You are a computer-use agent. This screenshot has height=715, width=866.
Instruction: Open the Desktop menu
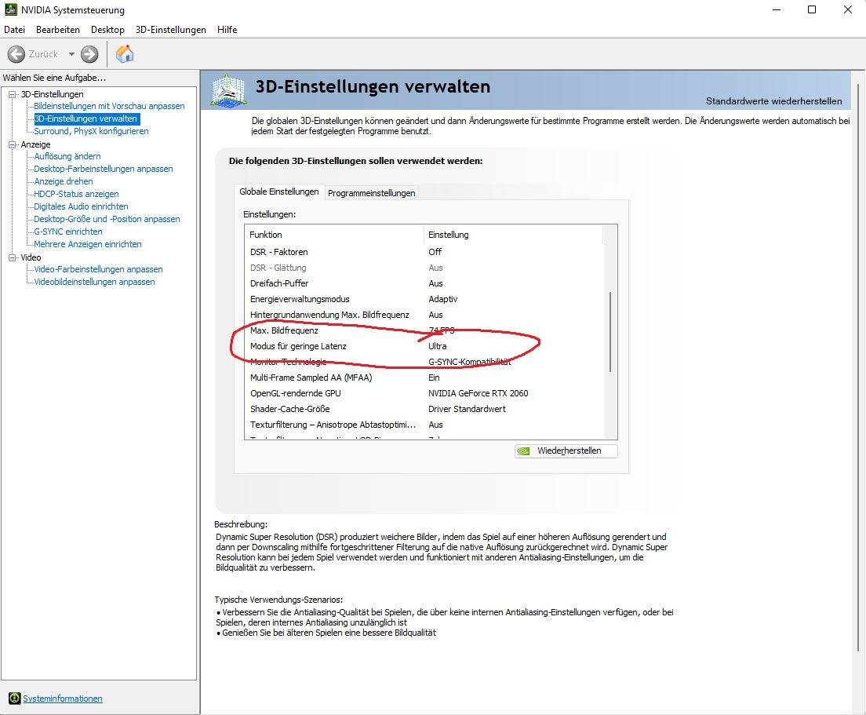pyautogui.click(x=107, y=30)
